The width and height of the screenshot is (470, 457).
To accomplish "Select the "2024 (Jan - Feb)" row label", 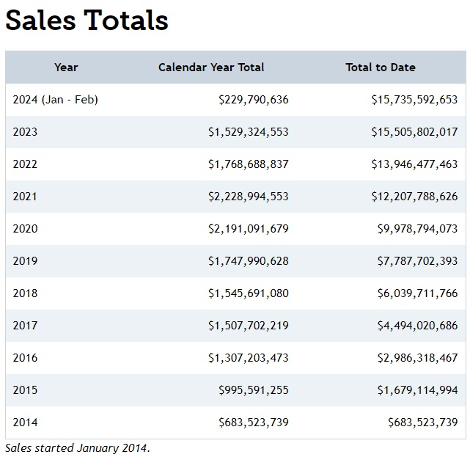I will point(55,100).
